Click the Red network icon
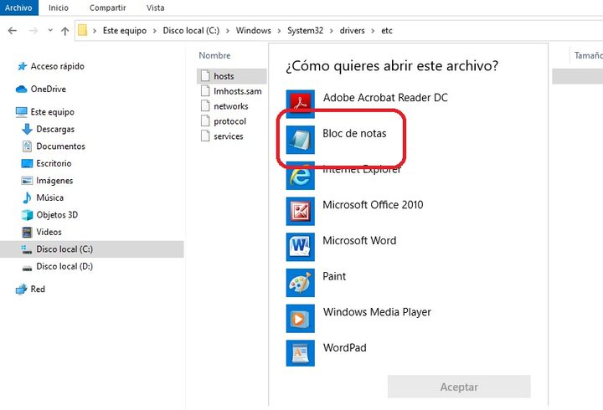Screen dimensions: 603x410 [21, 289]
